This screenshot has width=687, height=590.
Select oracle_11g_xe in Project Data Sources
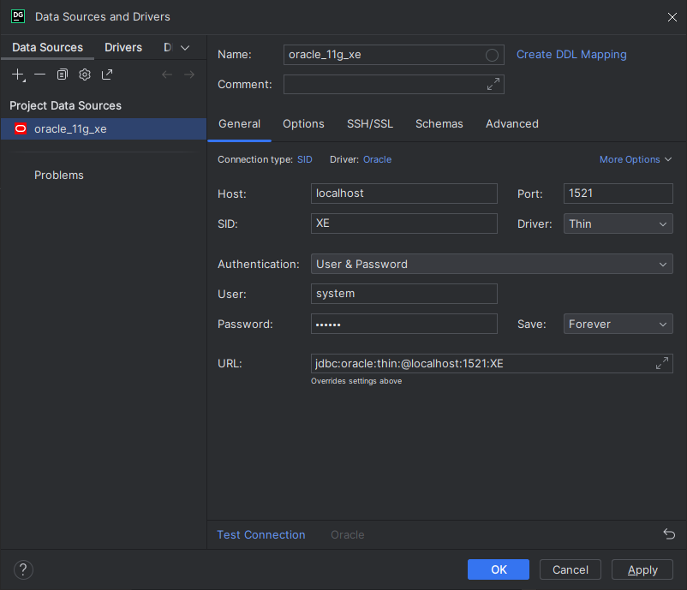coord(104,128)
